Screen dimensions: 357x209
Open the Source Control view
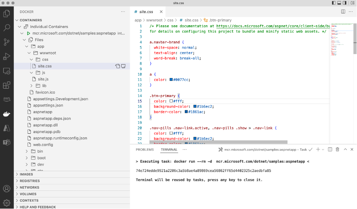pyautogui.click(x=7, y=42)
